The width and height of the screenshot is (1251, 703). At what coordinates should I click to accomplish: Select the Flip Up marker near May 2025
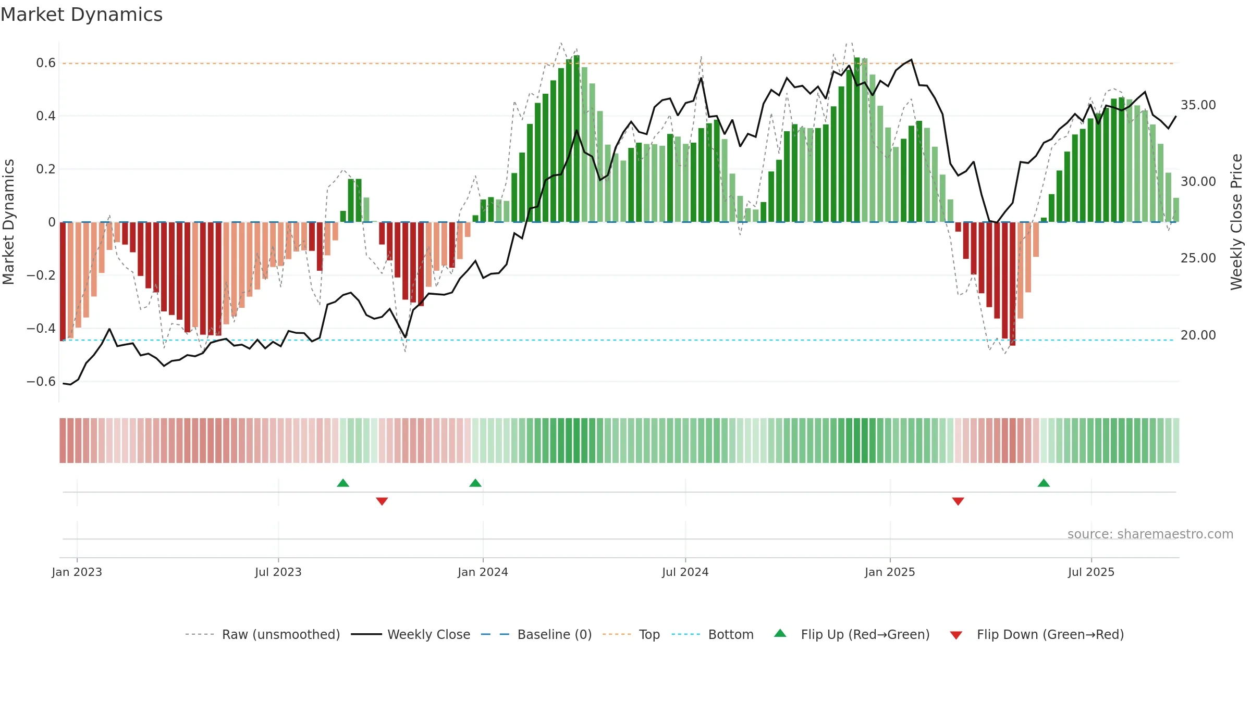tap(1044, 483)
